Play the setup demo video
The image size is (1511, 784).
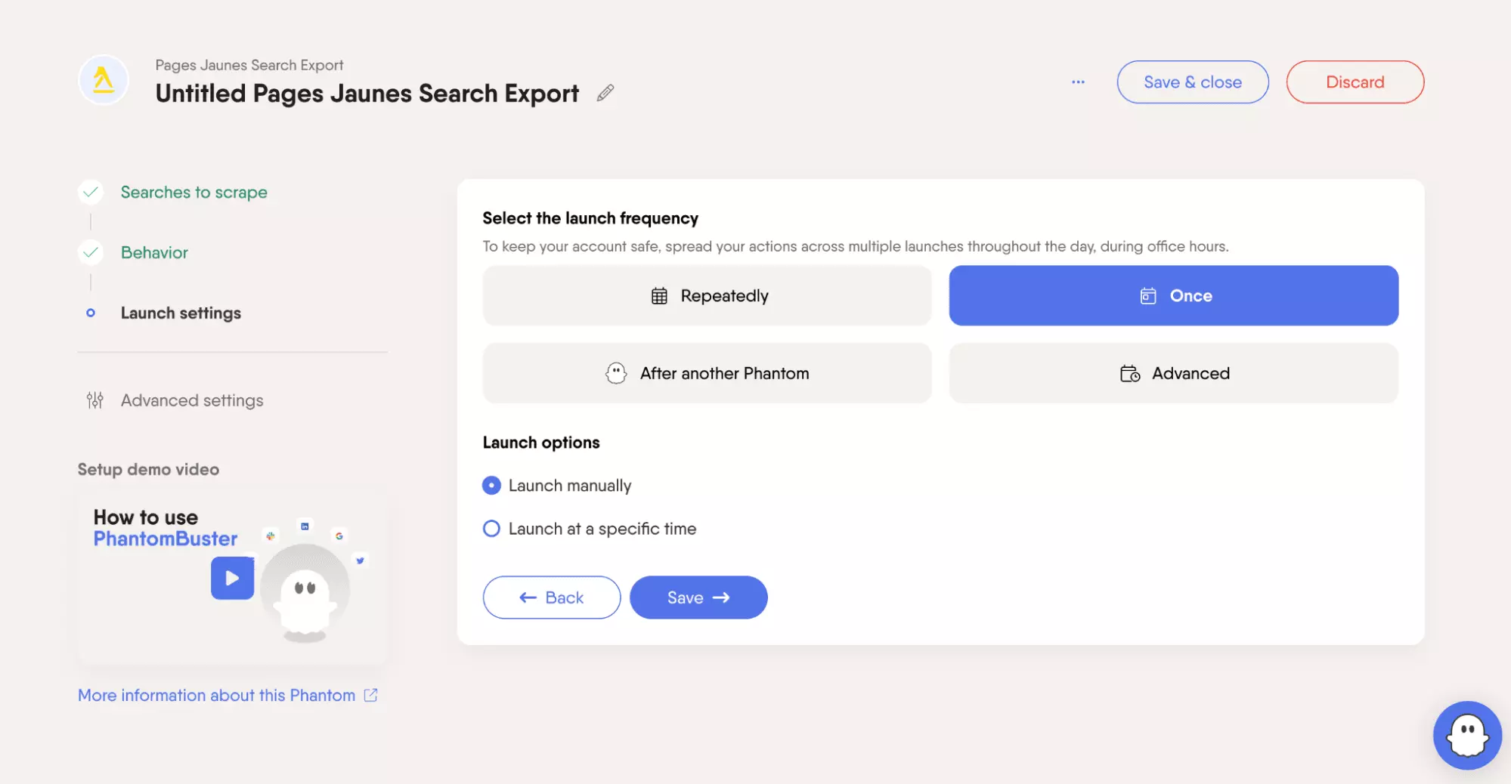(x=232, y=578)
